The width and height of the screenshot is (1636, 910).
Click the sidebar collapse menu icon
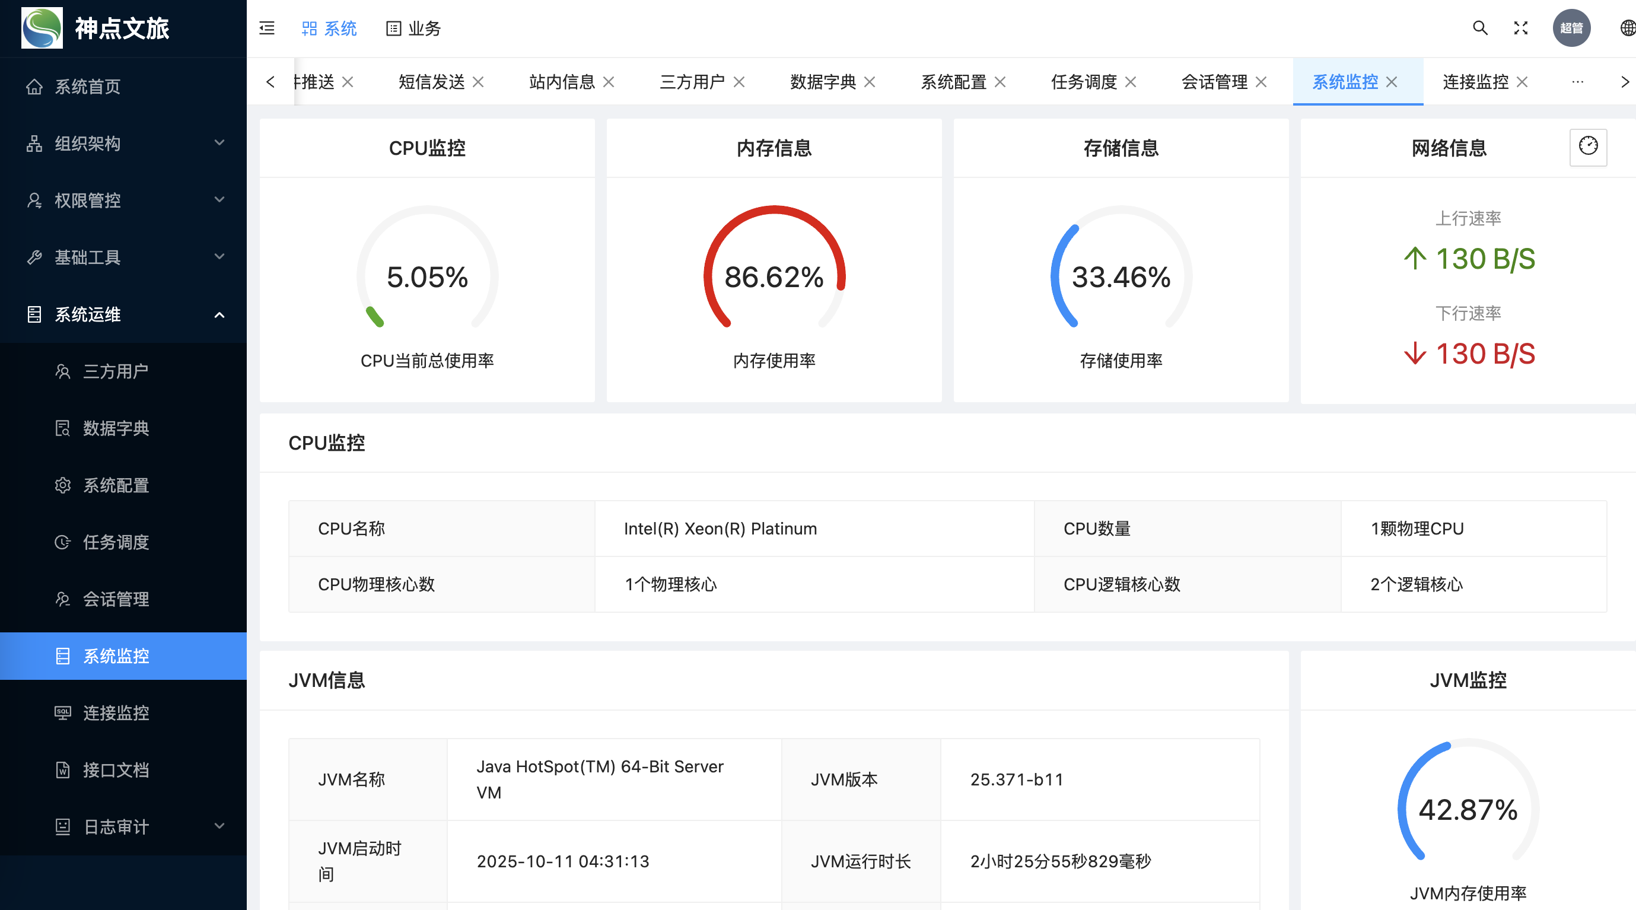(267, 28)
